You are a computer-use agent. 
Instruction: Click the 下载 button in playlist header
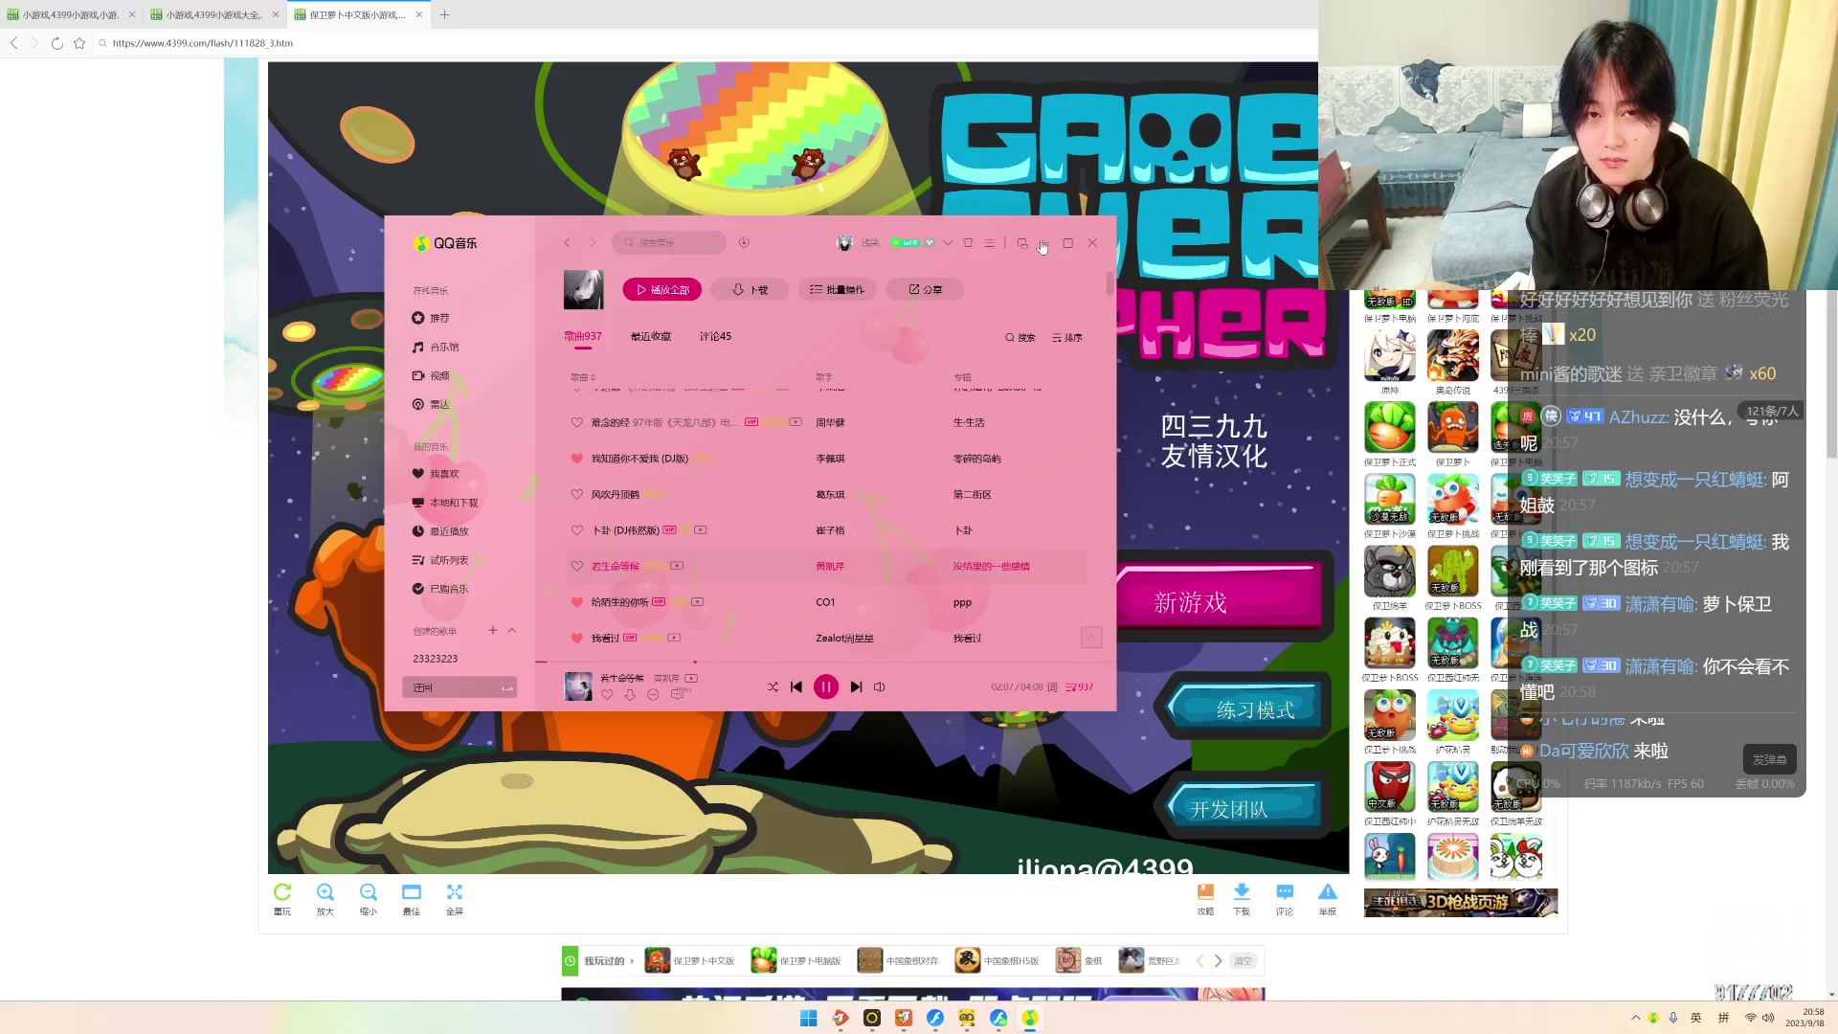coord(750,289)
